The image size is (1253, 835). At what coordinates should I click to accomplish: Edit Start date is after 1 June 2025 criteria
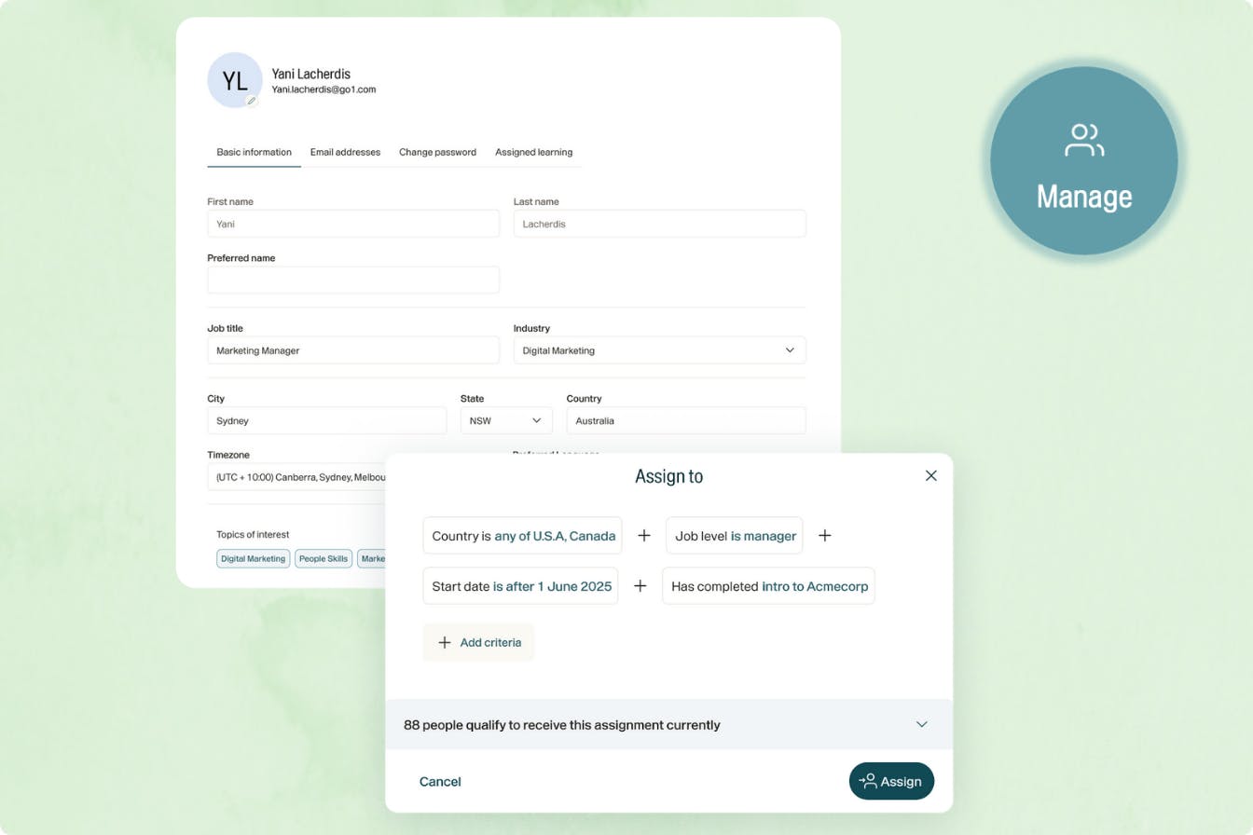tap(520, 586)
